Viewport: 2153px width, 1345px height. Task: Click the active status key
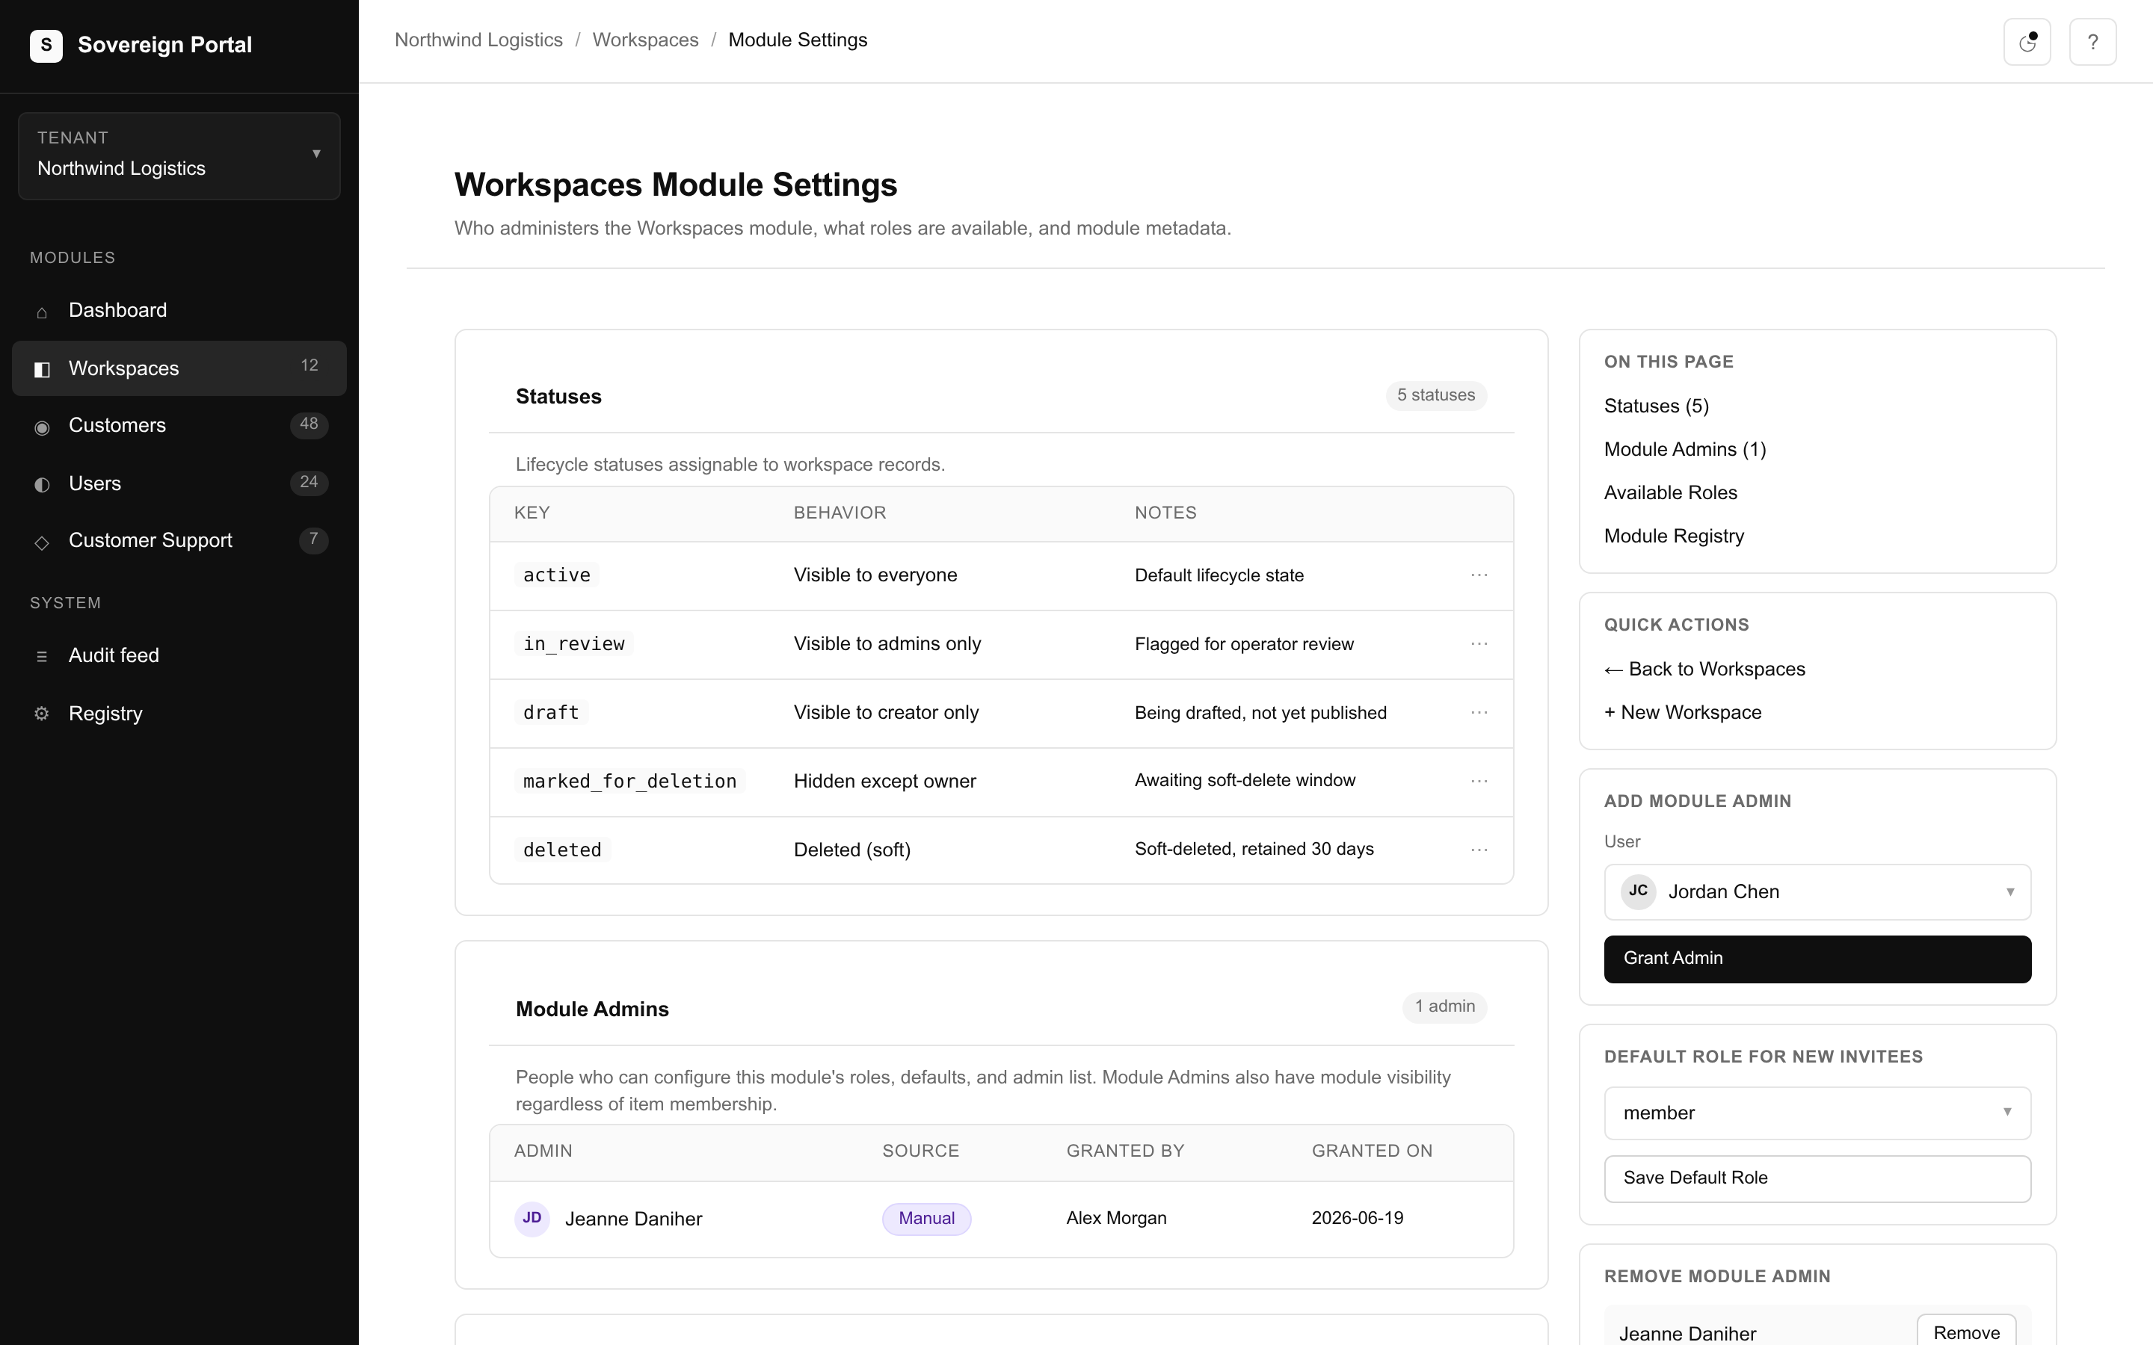(557, 575)
